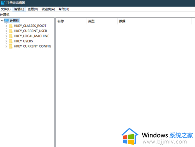Click the HKEY_LOCAL_MACHINE folder icon

11,36
